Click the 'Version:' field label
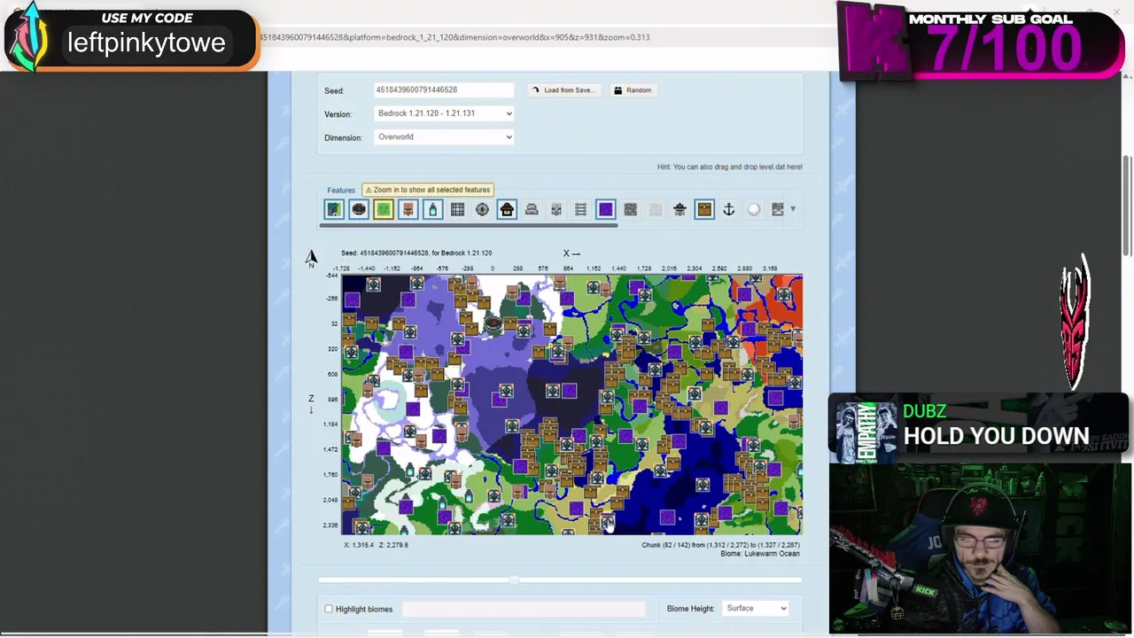Viewport: 1134px width, 638px height. click(x=338, y=114)
